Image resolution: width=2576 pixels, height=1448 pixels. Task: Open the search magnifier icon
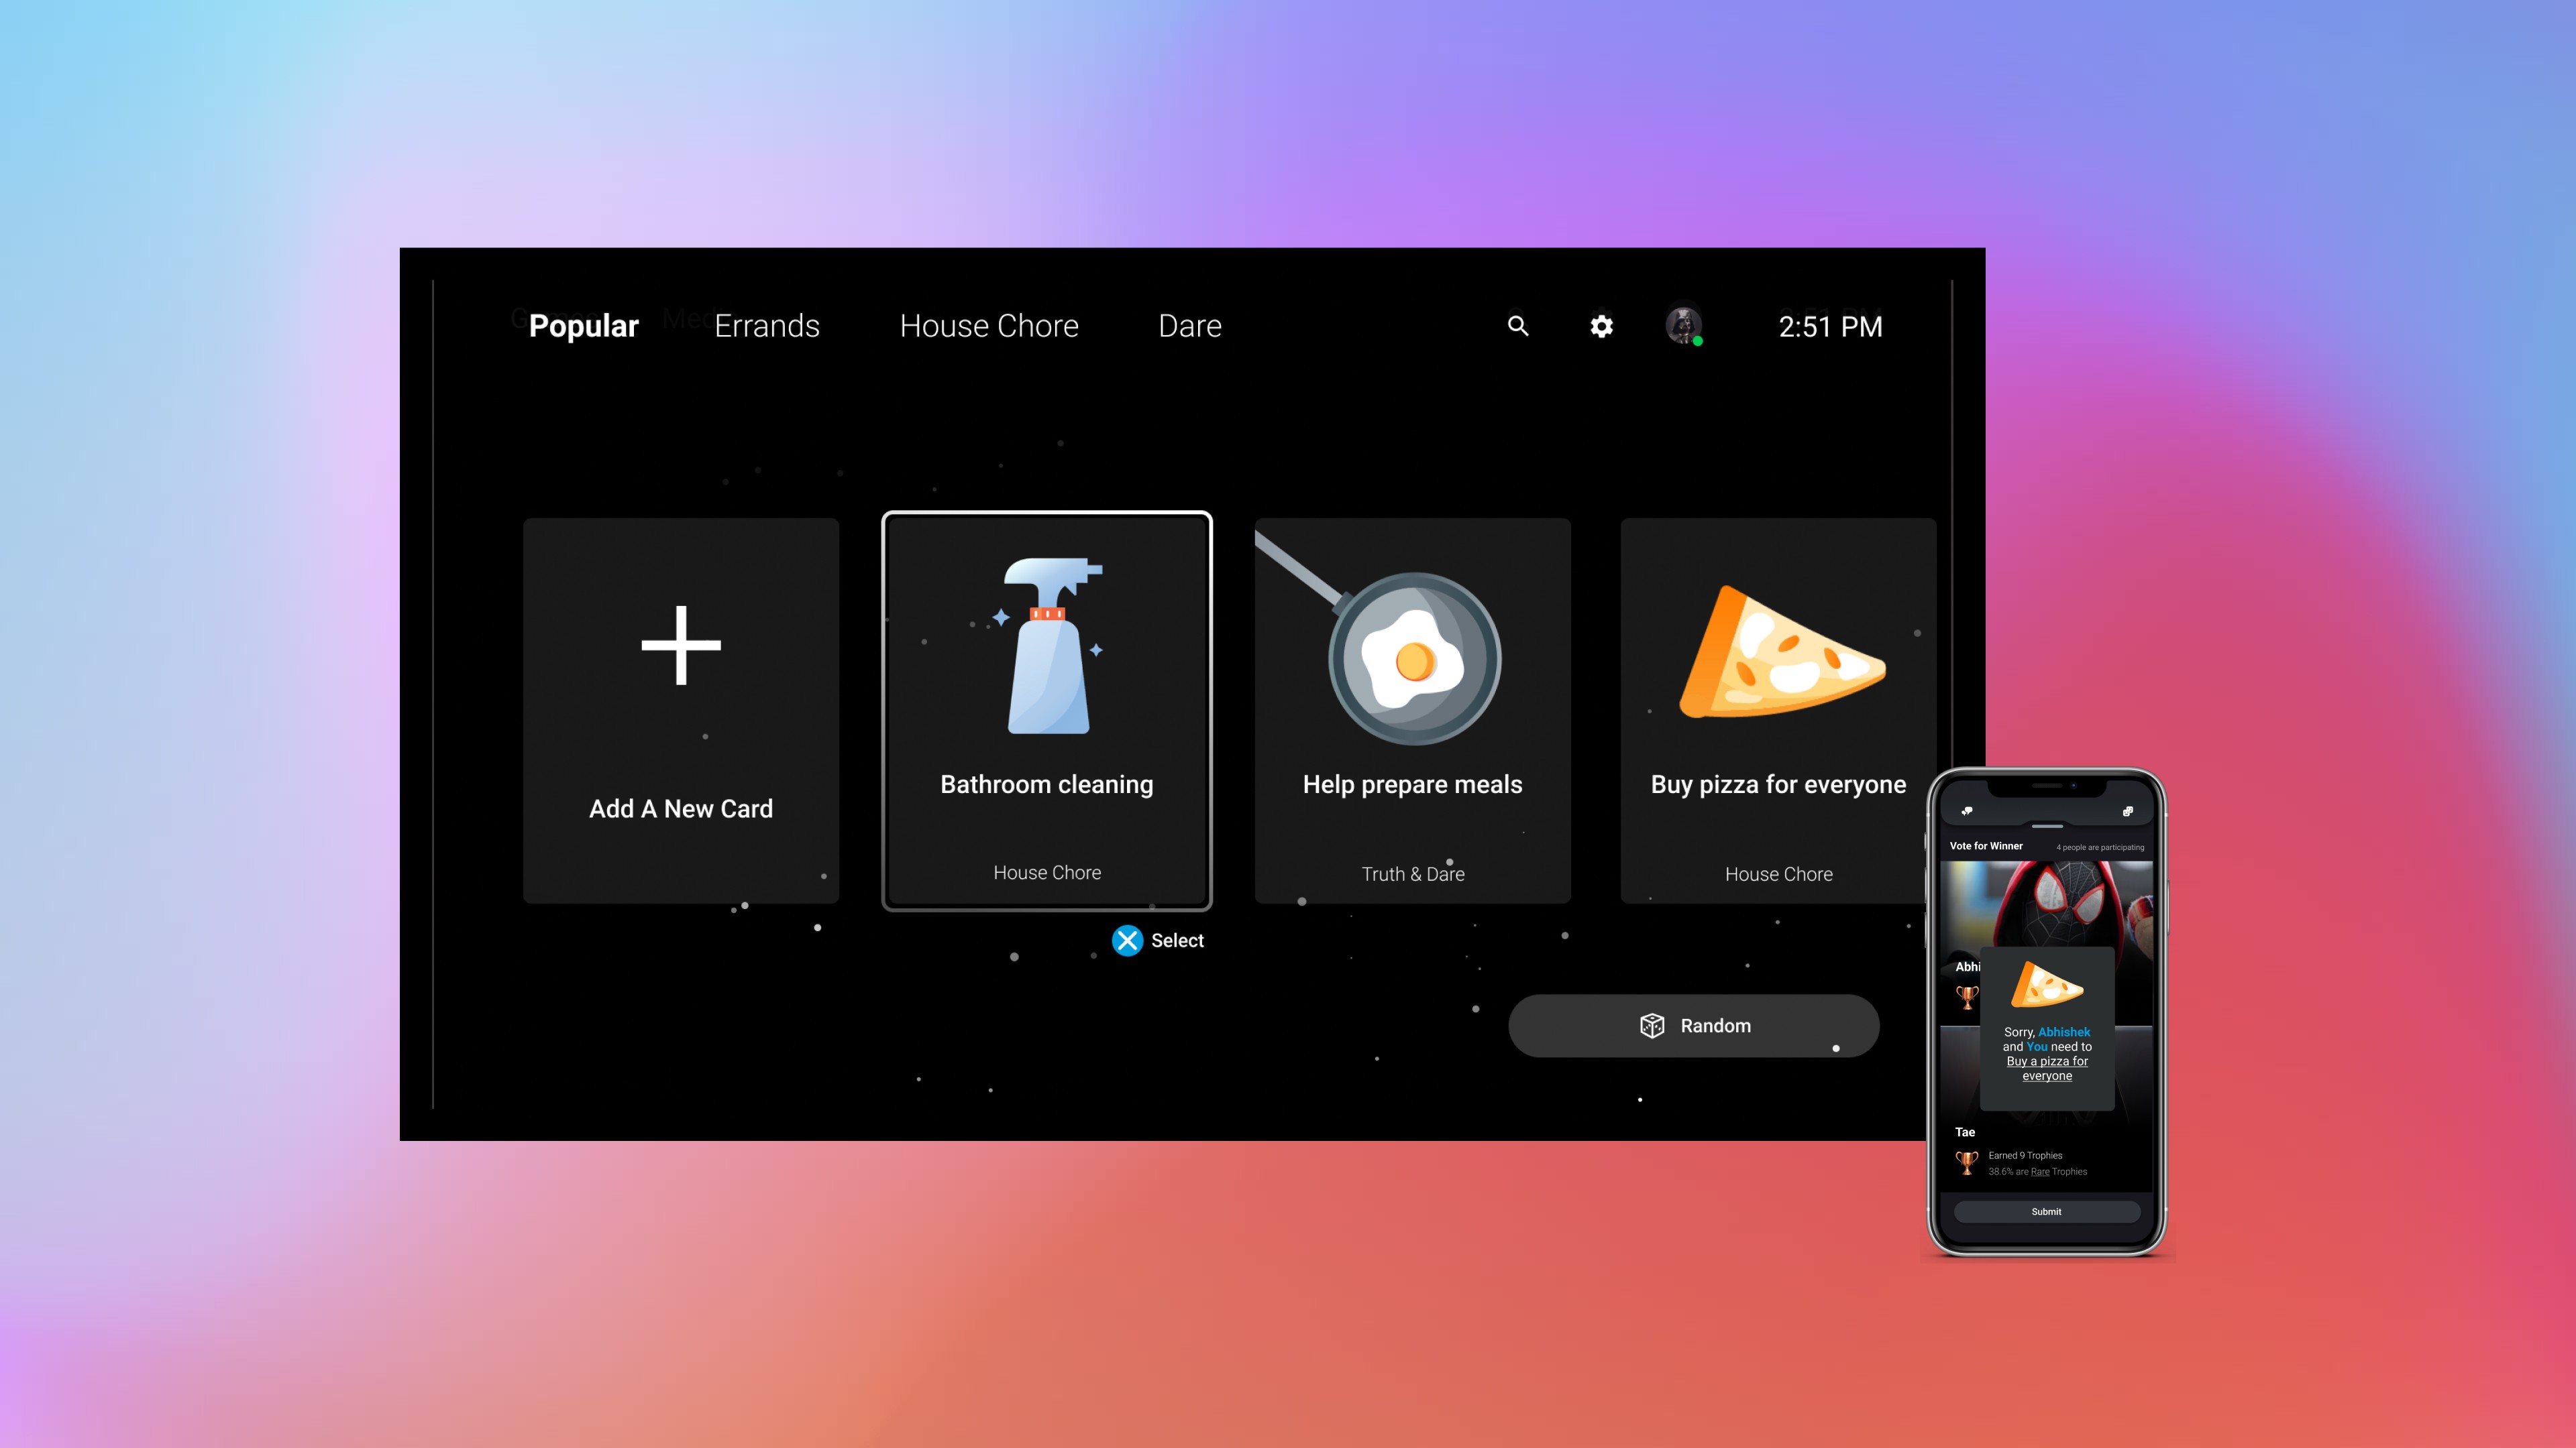tap(1518, 326)
